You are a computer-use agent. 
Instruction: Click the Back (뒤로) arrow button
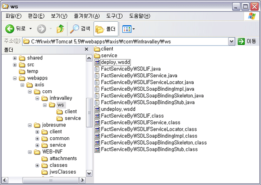[10, 29]
